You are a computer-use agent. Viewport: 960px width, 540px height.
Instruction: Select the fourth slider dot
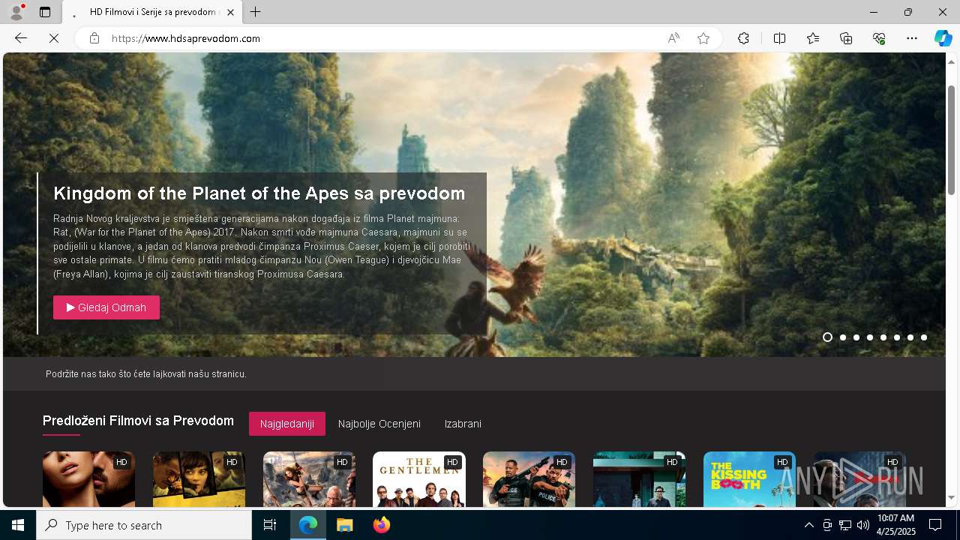pyautogui.click(x=870, y=337)
